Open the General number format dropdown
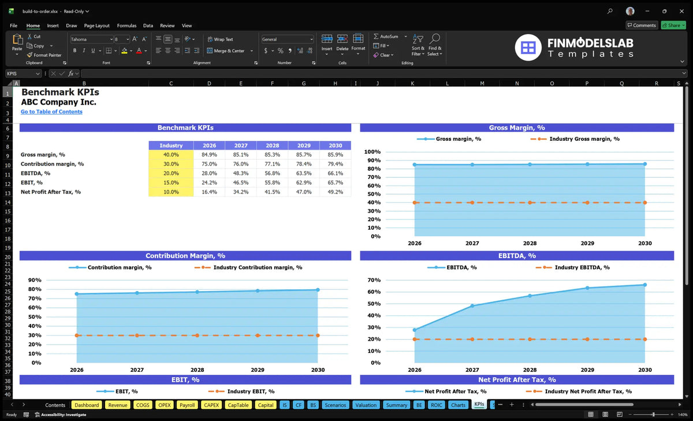The image size is (693, 421). coord(311,39)
